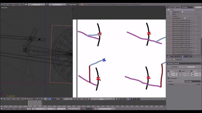Open the image editor type icon

tap(75, 99)
